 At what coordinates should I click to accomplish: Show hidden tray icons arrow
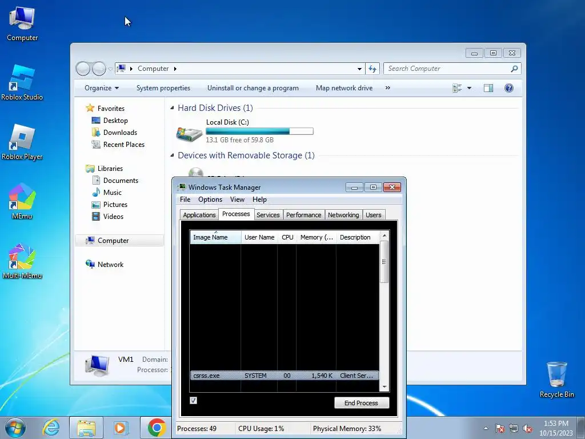pos(486,428)
